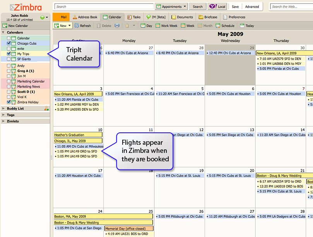Click the Address Book tab icon
Image resolution: width=313 pixels, height=237 pixels.
point(75,17)
